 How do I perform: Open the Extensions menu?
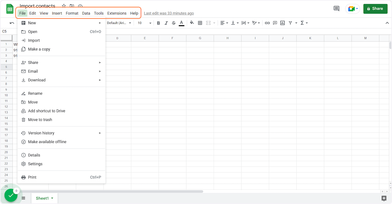click(x=117, y=13)
